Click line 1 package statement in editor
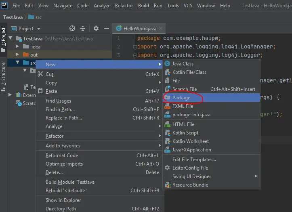This screenshot has width=292, height=212. tap(179, 38)
